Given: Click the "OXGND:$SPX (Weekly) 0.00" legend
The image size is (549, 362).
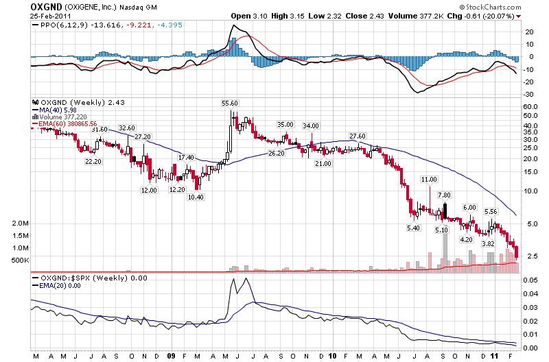Looking at the screenshot, I should pyautogui.click(x=94, y=278).
